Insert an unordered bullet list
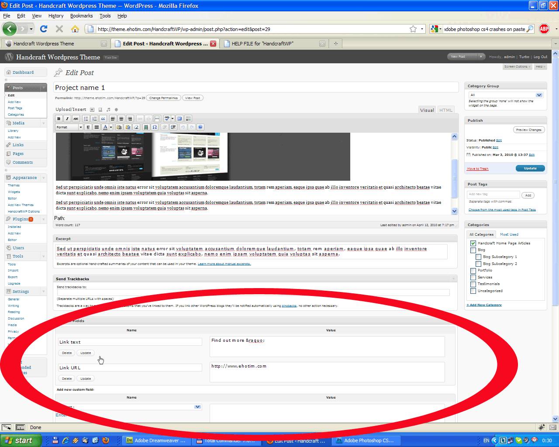 (x=86, y=119)
